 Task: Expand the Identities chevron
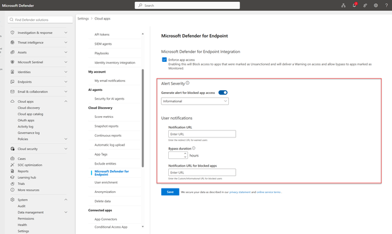pos(66,72)
